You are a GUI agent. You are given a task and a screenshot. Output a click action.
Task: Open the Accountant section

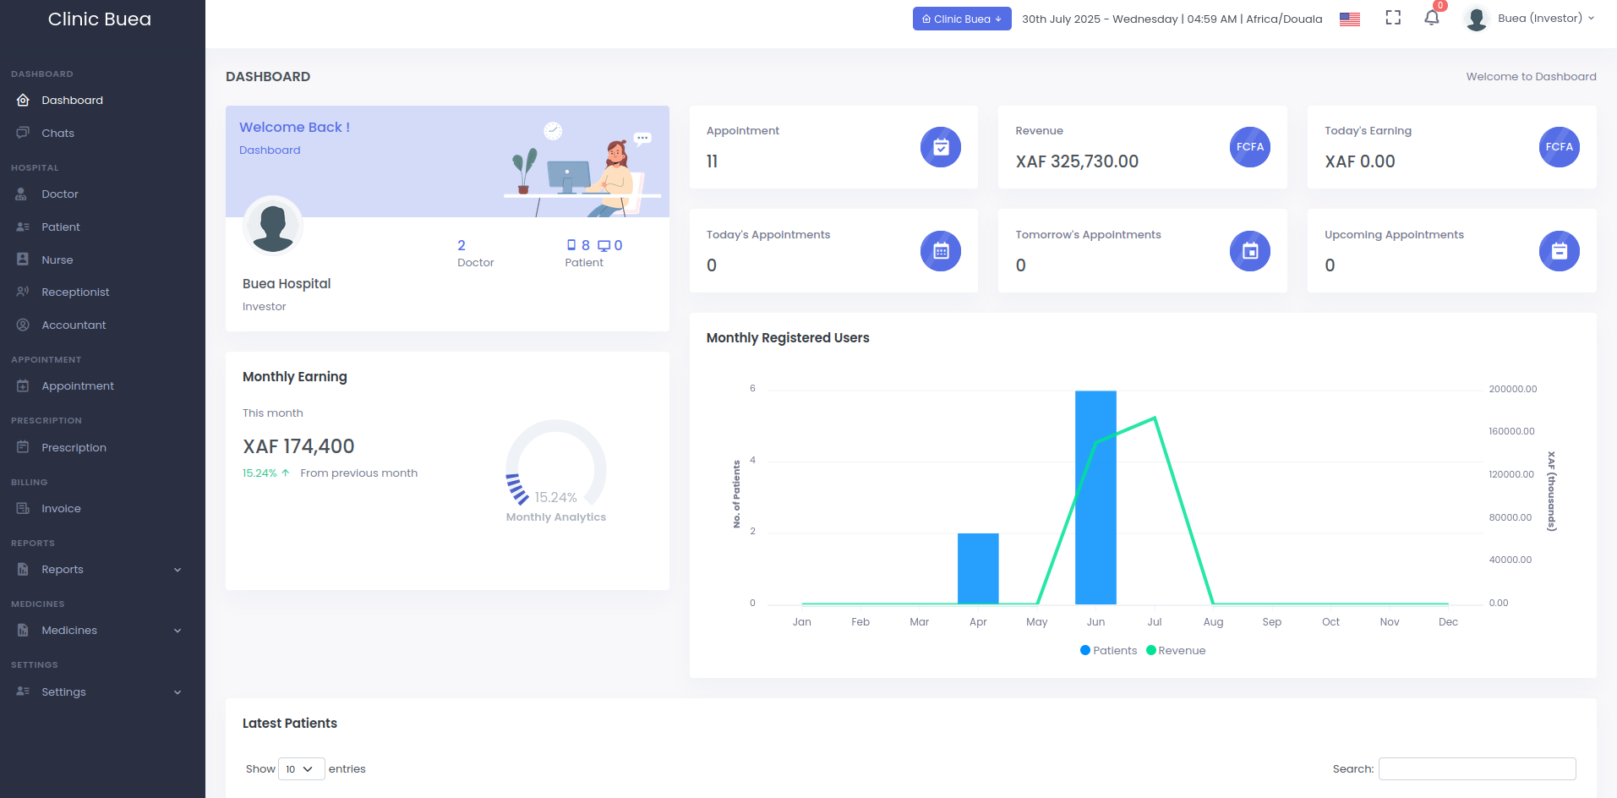[74, 325]
